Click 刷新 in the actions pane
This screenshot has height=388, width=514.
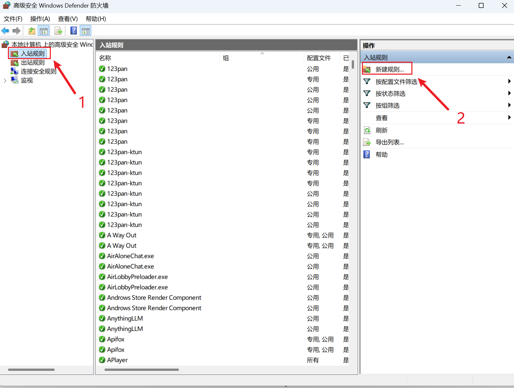pos(381,130)
